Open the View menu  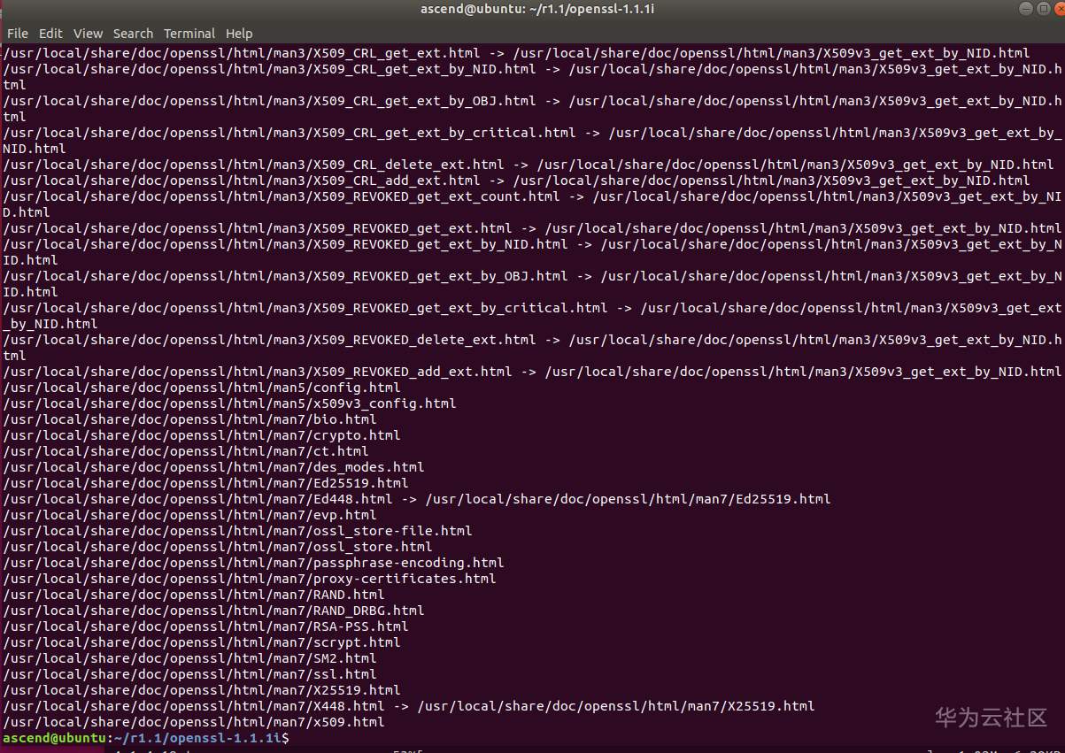coord(88,34)
